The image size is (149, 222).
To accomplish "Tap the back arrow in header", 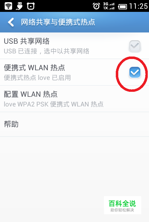I will pyautogui.click(x=11, y=22).
